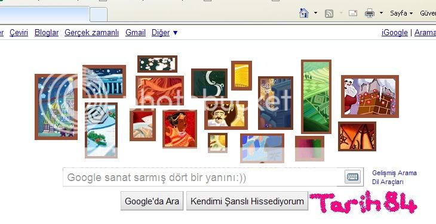Viewport: 436px width, 224px height.
Task: Open the Bloglar link
Action: coord(47,32)
